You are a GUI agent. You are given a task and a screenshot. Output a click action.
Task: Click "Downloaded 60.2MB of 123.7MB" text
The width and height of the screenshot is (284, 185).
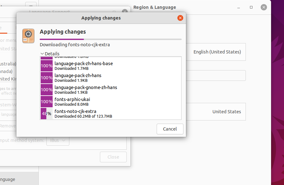(x=83, y=116)
